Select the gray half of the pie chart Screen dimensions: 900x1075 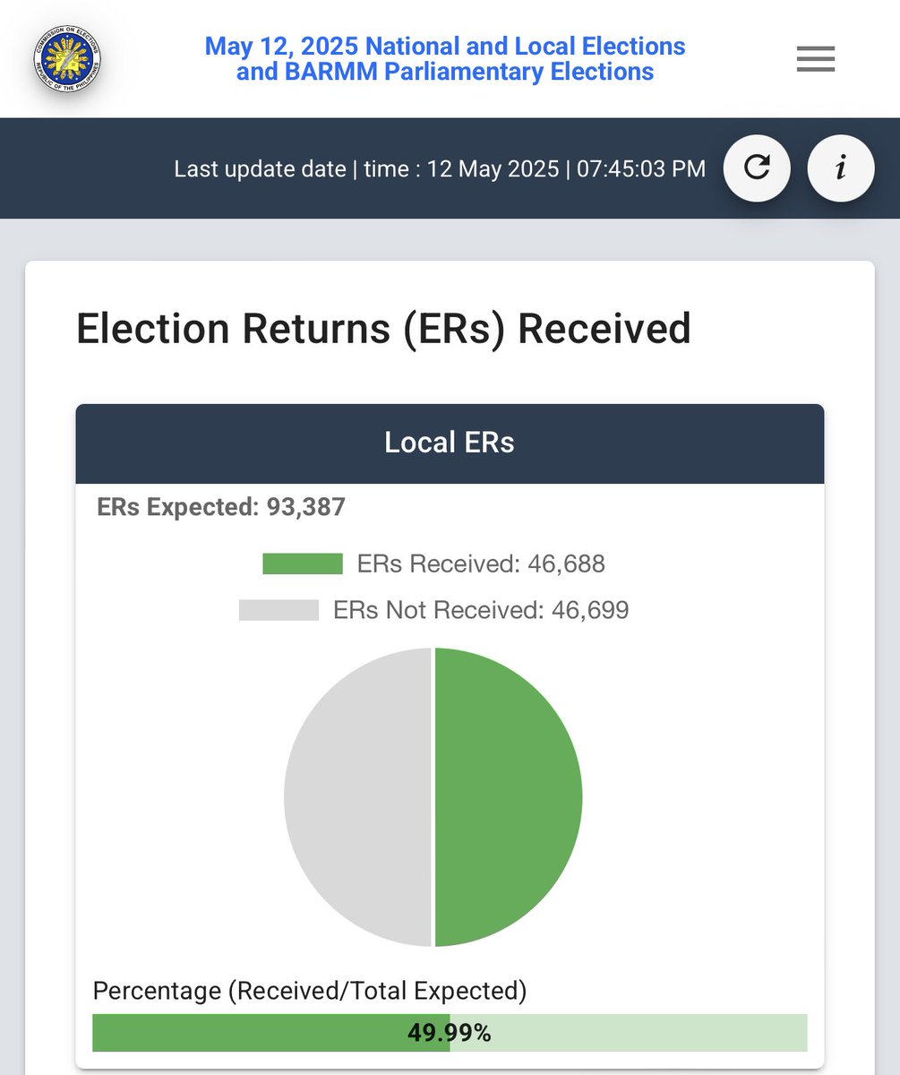pos(358,797)
